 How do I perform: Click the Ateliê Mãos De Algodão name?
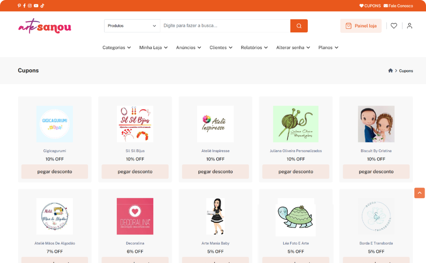click(x=54, y=243)
